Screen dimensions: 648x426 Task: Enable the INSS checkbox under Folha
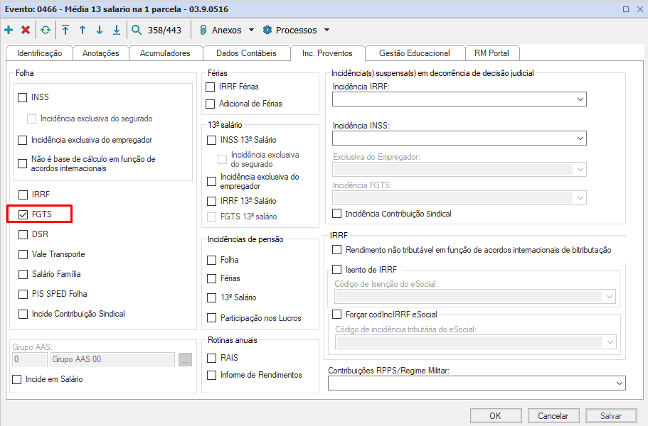point(22,98)
